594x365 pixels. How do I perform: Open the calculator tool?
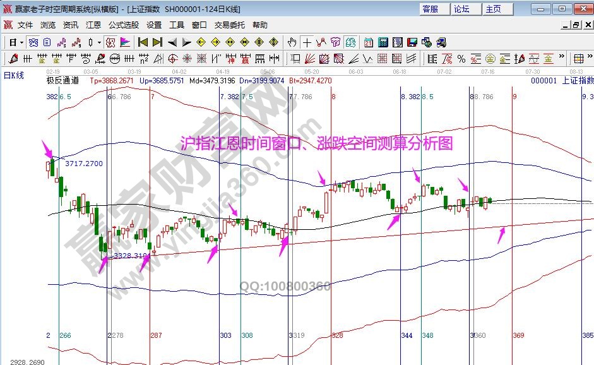pos(383,42)
